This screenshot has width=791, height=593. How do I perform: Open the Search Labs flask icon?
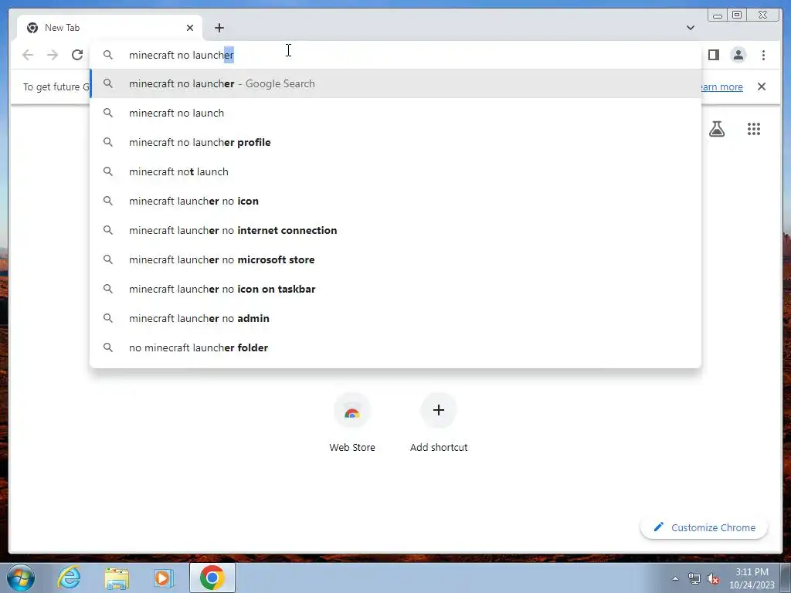[x=717, y=129]
